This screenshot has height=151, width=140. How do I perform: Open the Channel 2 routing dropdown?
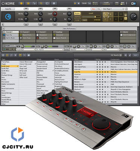(78, 50)
